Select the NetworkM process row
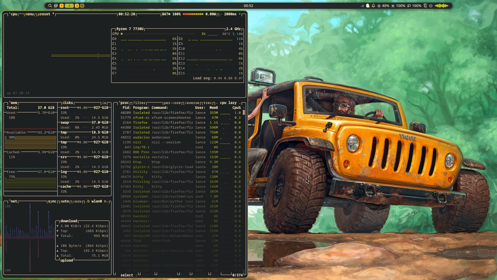This screenshot has width=497, height=280. tap(182, 236)
